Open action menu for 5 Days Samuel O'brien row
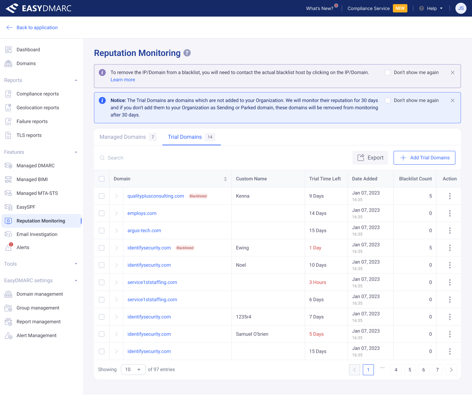472x407 pixels. (x=450, y=334)
